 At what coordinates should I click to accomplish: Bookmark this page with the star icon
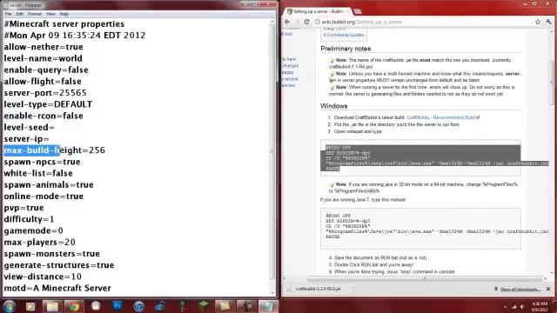click(538, 22)
